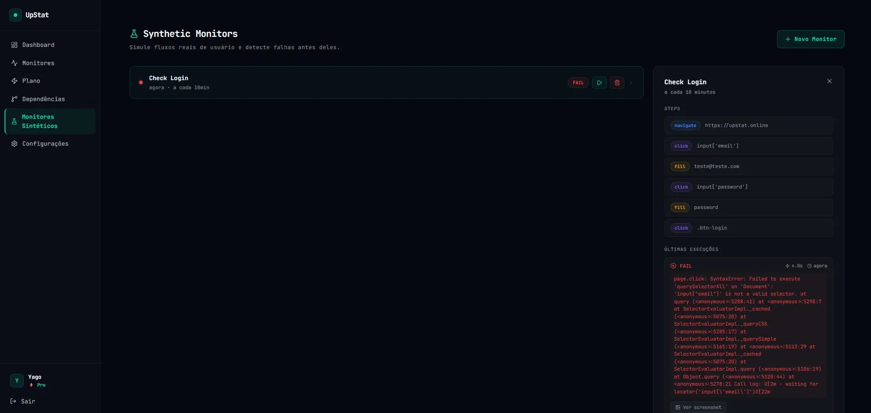Click the click step .btn-login
871x413 pixels.
coord(748,228)
